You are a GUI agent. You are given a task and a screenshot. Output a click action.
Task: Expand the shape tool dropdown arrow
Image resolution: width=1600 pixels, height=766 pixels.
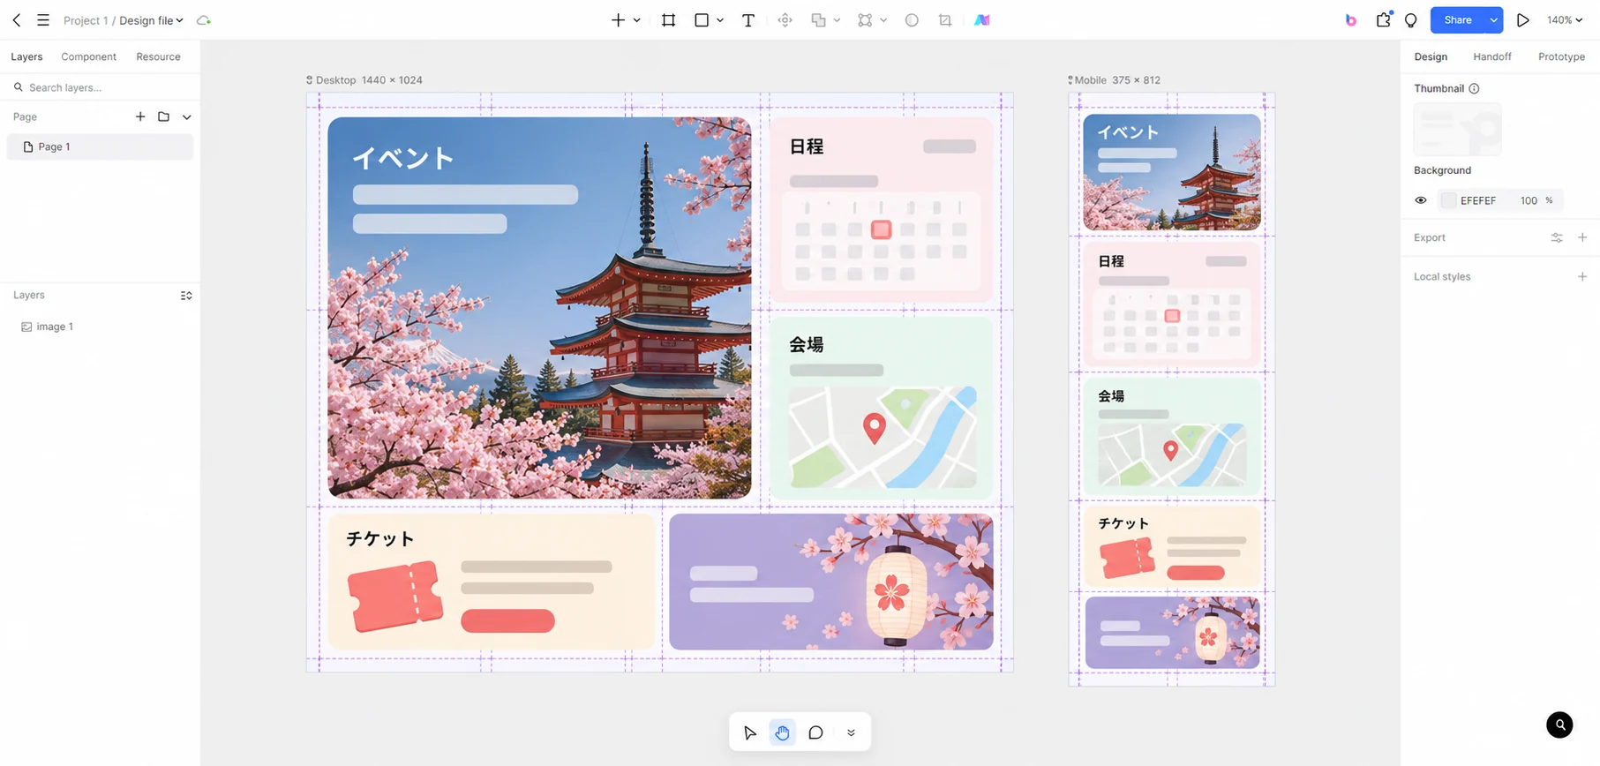[720, 20]
